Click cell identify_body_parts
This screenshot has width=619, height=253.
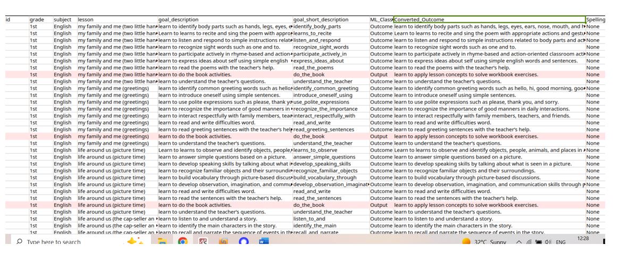tap(331, 27)
